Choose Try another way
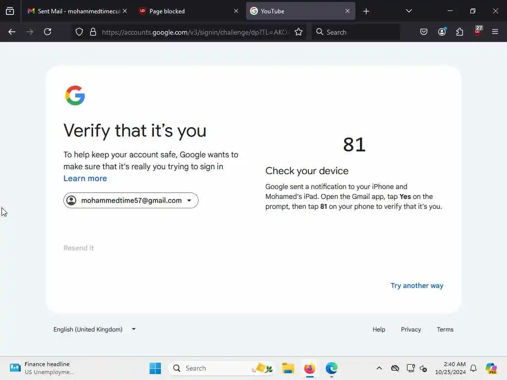The height and width of the screenshot is (380, 507). click(x=417, y=285)
